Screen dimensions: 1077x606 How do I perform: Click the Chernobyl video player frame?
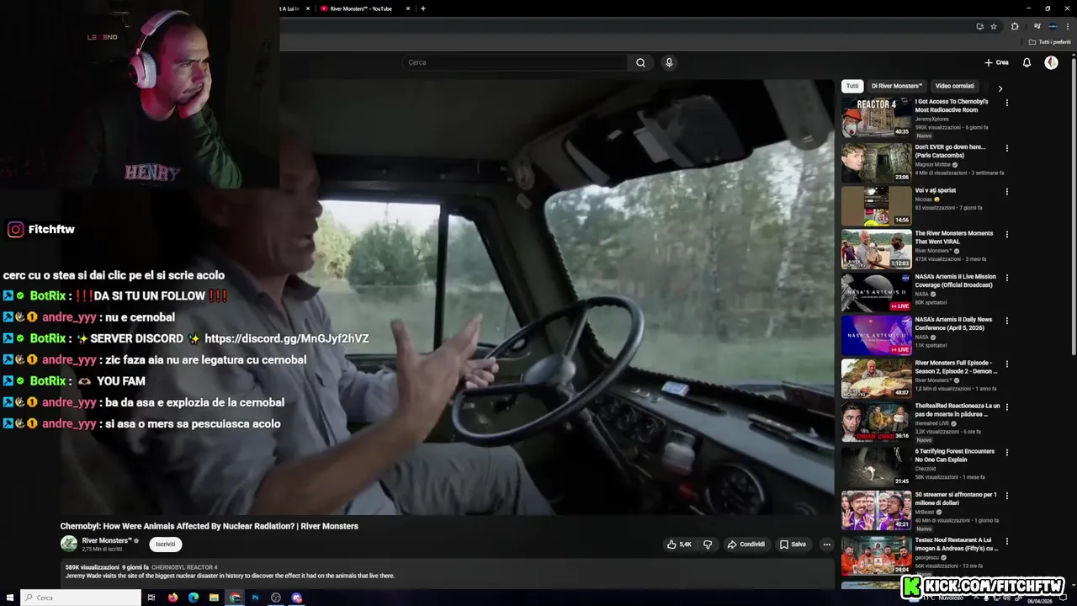click(x=447, y=297)
